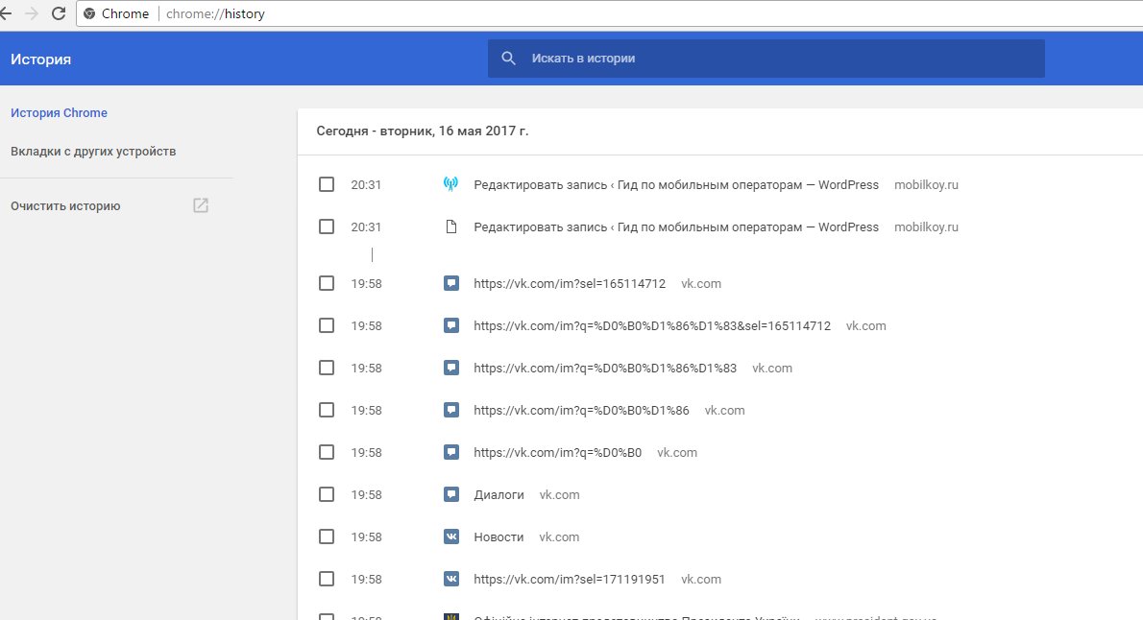Image resolution: width=1143 pixels, height=620 pixels.
Task: Open the Диалоги history link
Action: coord(499,495)
